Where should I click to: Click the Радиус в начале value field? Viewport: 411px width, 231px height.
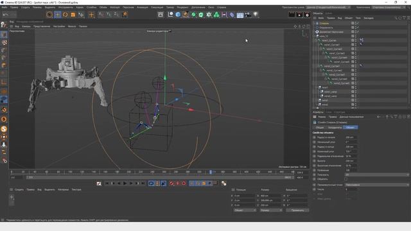point(351,137)
